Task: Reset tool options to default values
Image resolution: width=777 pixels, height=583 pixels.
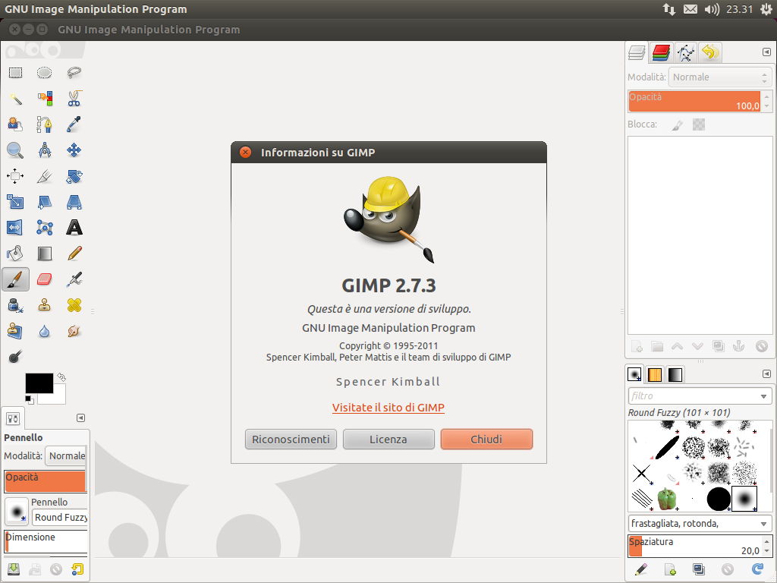Action: 77,569
